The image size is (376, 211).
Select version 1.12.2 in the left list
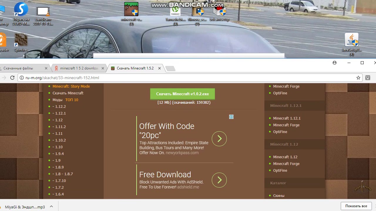(x=59, y=106)
